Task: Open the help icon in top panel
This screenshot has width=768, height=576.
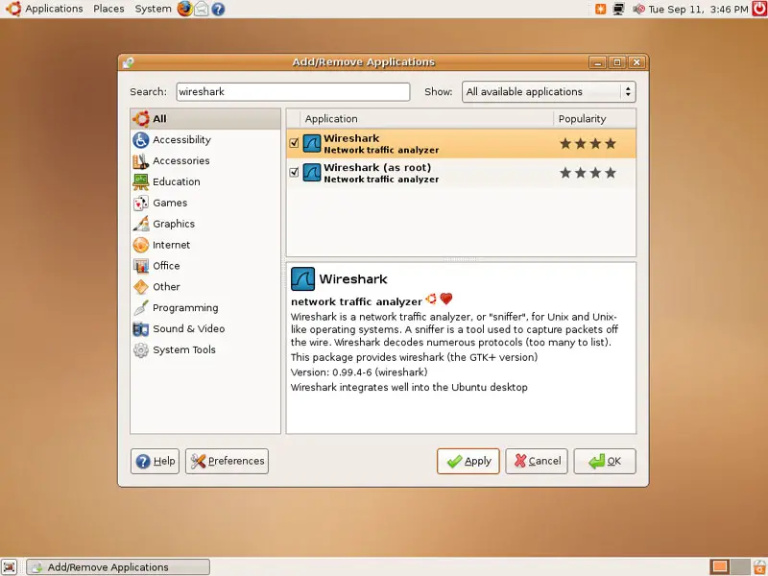Action: pos(219,10)
